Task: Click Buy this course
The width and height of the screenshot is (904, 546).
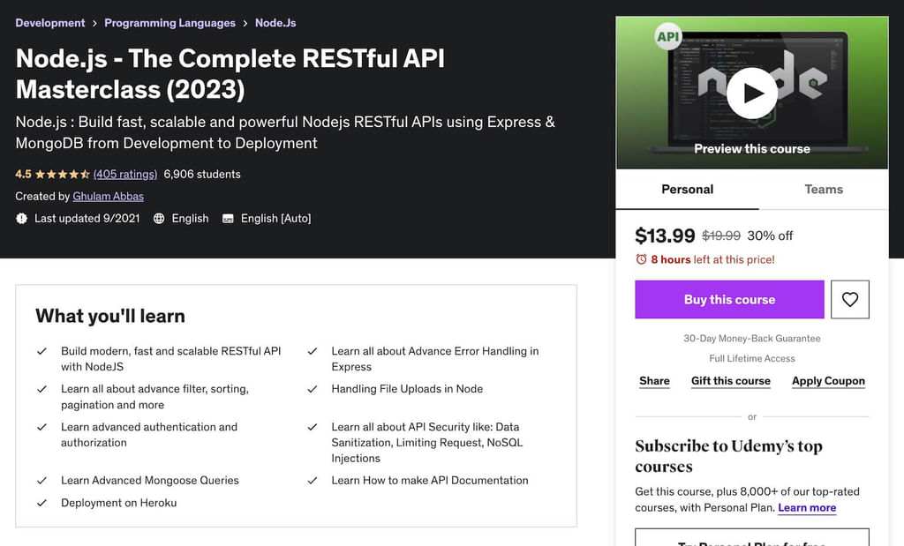Action: pyautogui.click(x=729, y=299)
